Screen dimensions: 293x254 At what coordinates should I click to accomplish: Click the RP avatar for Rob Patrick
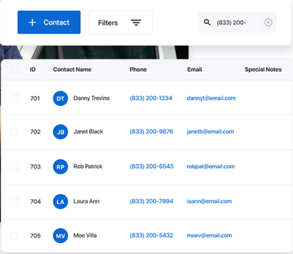(60, 167)
